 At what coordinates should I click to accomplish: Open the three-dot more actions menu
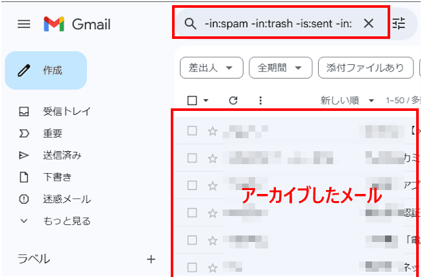(260, 101)
